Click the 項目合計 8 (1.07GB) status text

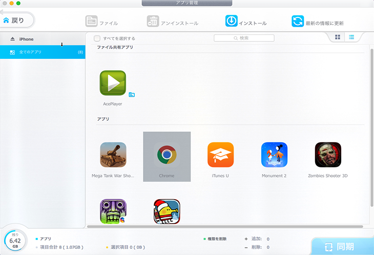tap(61, 247)
